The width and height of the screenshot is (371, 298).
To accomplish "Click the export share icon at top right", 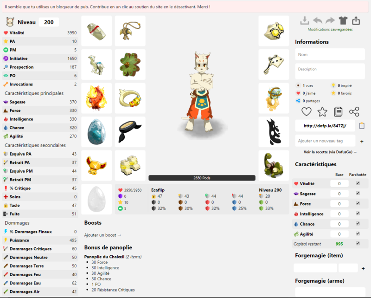I will pyautogui.click(x=356, y=21).
